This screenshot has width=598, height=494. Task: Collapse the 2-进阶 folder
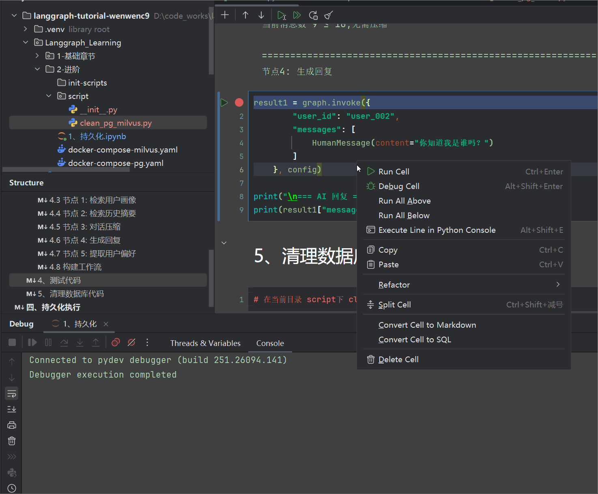coord(37,69)
